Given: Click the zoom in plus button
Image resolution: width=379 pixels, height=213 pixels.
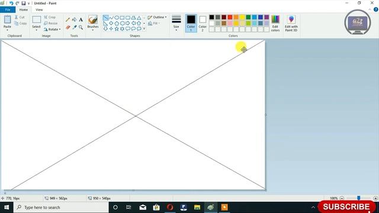Looking at the screenshot, I should click(x=375, y=198).
